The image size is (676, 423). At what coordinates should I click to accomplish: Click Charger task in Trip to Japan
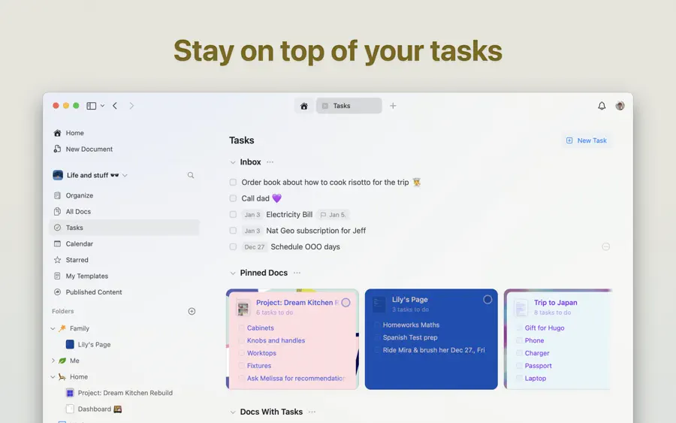(x=537, y=353)
